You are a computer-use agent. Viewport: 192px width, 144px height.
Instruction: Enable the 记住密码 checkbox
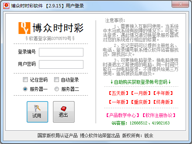(x=25, y=80)
